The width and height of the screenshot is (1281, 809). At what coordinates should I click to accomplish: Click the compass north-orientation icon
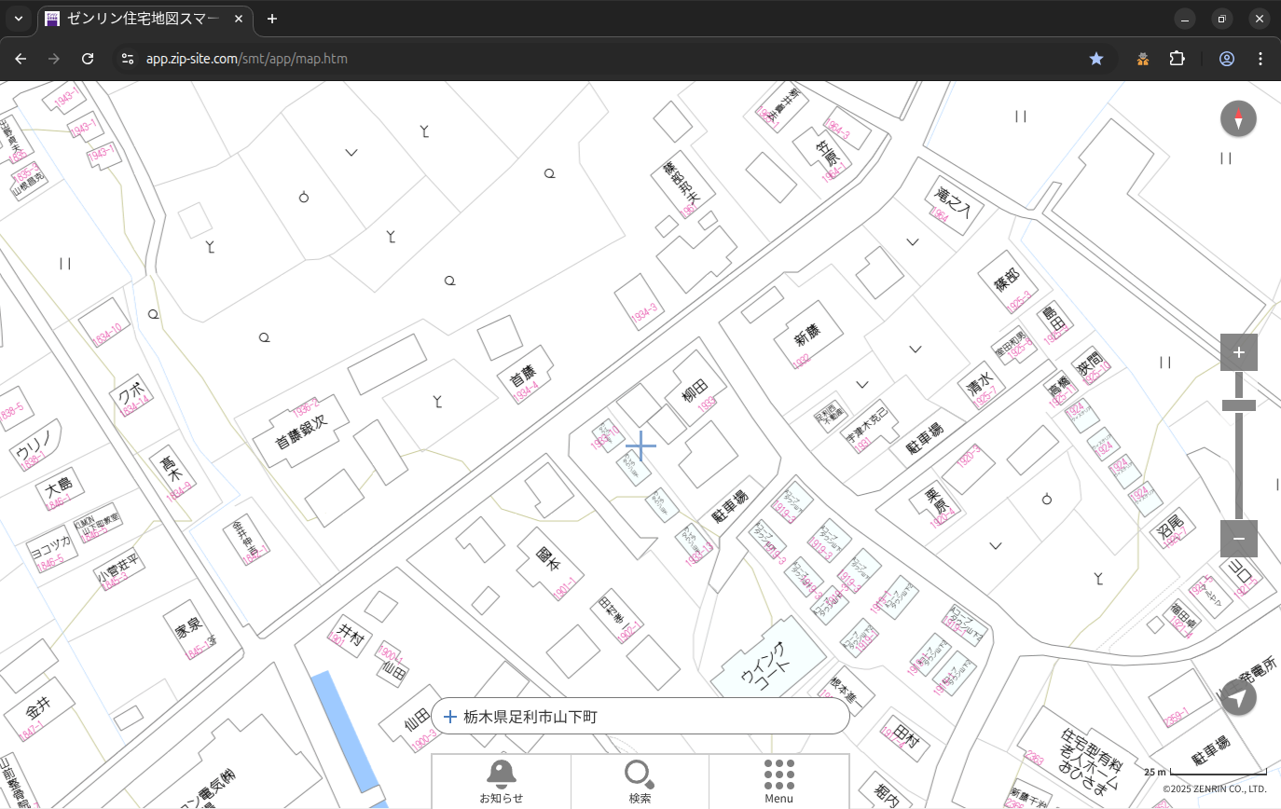tap(1238, 119)
